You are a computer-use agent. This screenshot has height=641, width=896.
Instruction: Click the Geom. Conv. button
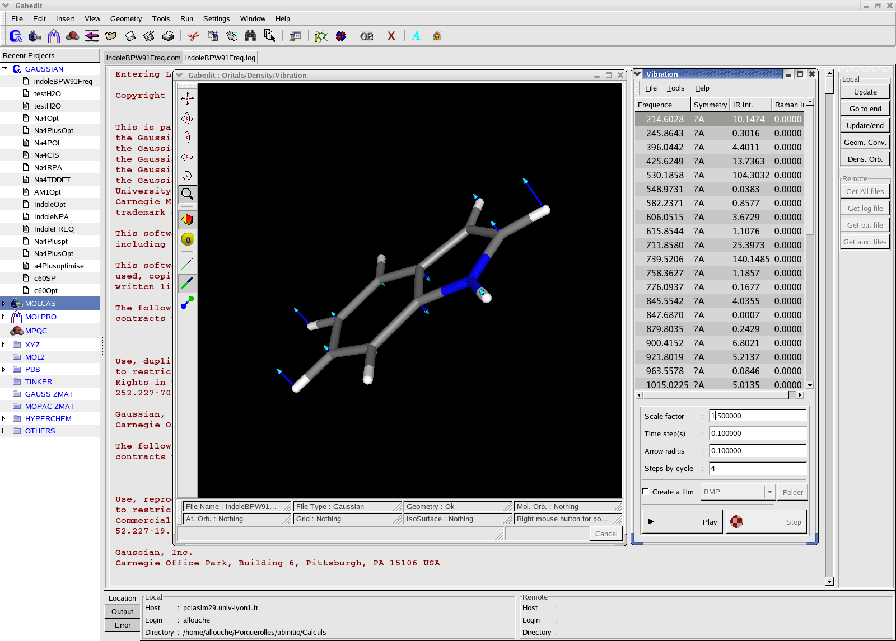(865, 143)
